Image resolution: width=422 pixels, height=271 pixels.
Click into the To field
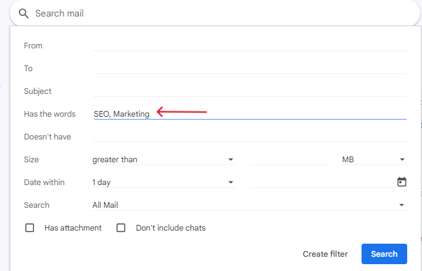[249, 68]
